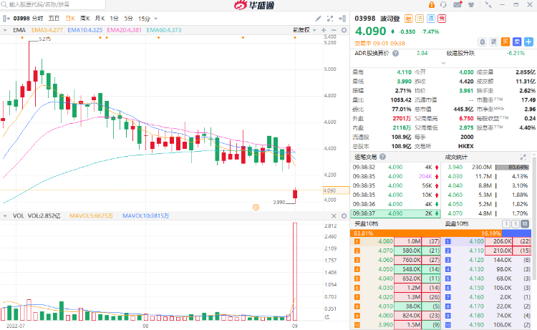Click the MAVOL10 legend label
Viewport: 537px width, 330px height.
[146, 216]
